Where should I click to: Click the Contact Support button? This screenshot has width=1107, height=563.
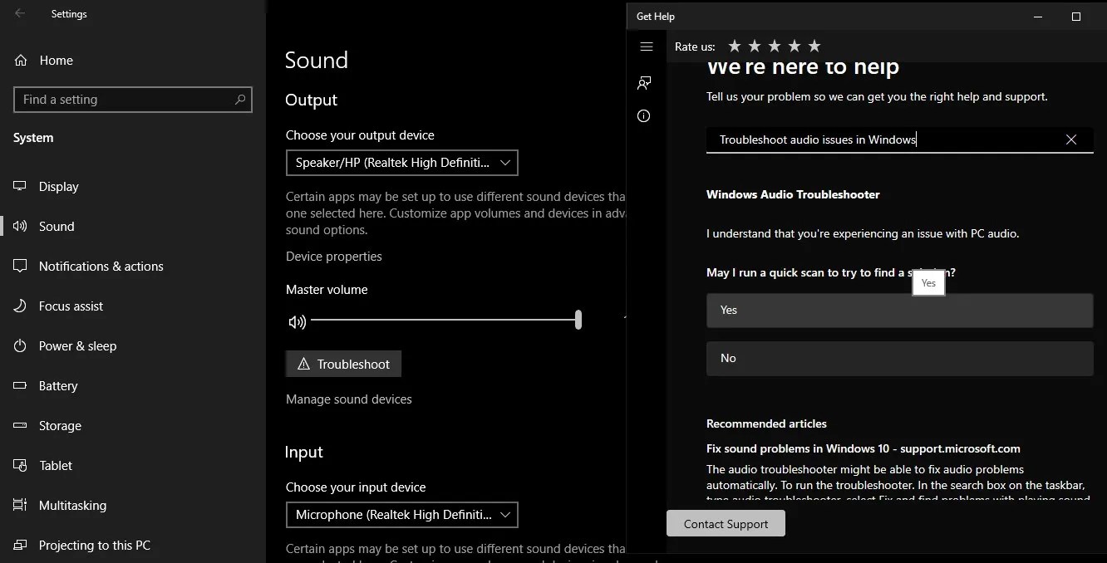pos(726,523)
